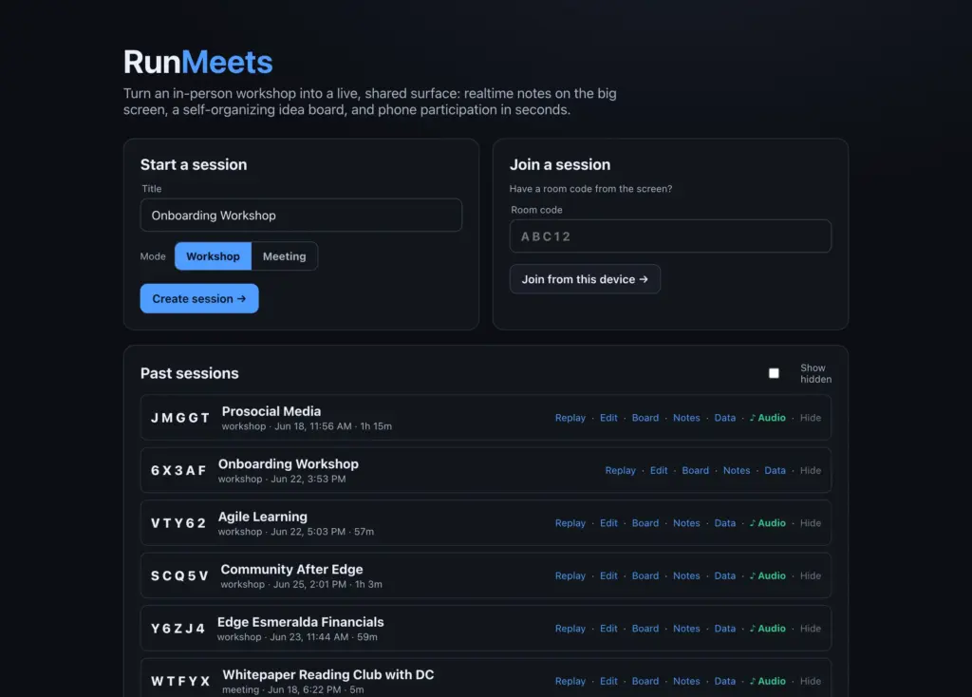The width and height of the screenshot is (972, 697).
Task: Replay the Prosocial Media session
Action: (570, 418)
